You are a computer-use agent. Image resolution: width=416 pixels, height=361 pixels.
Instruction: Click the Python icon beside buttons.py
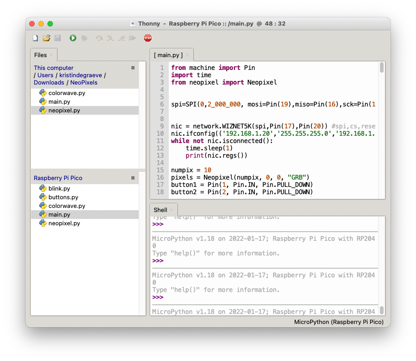point(43,197)
